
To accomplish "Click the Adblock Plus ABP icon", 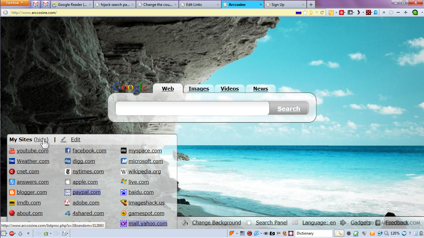I will [12, 233].
